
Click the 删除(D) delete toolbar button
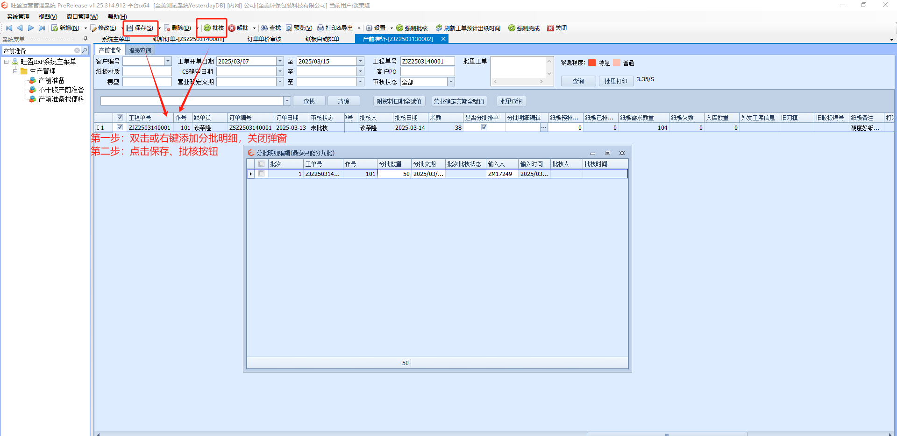[x=178, y=28]
